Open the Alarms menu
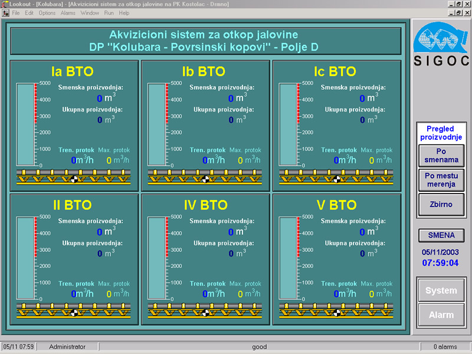The height and width of the screenshot is (354, 472). pyautogui.click(x=68, y=13)
